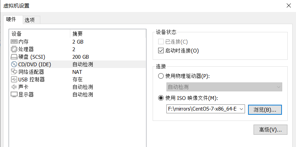Click the hard disk (硬盘 SCSI) icon
Screen dimensions: 296x147
pos(14,57)
